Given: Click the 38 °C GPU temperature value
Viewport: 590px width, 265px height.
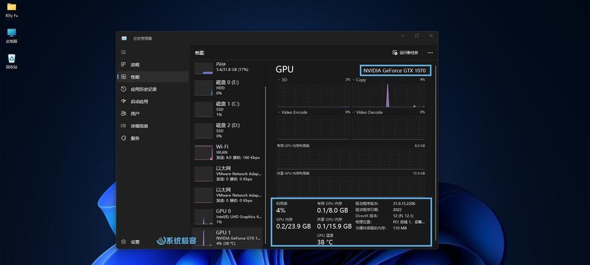Looking at the screenshot, I should pyautogui.click(x=325, y=242).
